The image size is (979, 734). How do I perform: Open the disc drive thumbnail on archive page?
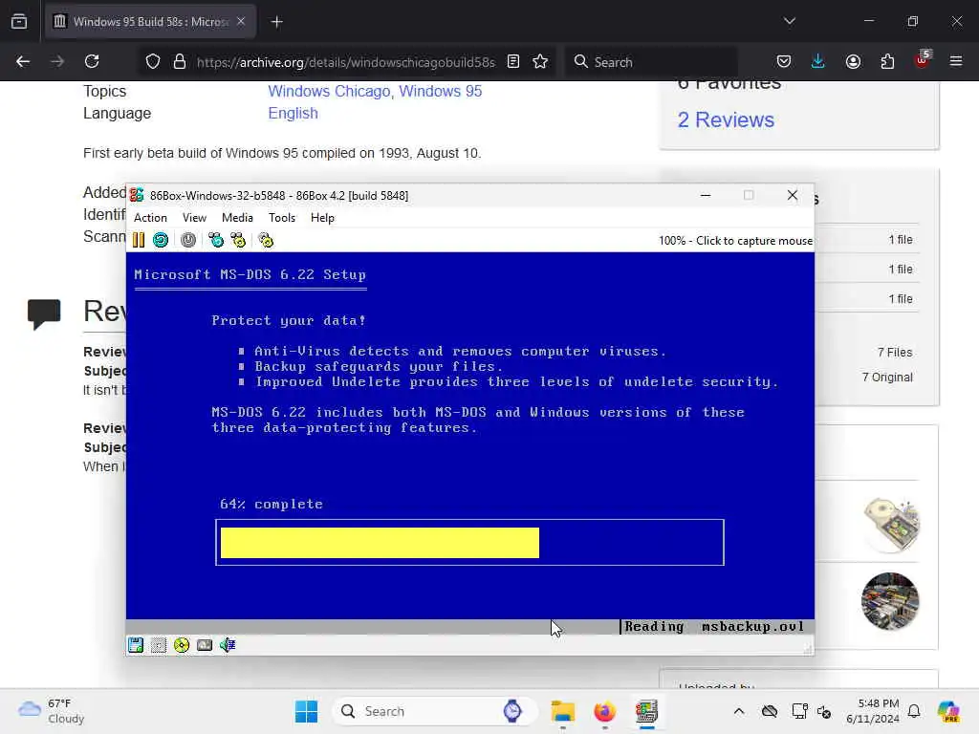tap(890, 525)
